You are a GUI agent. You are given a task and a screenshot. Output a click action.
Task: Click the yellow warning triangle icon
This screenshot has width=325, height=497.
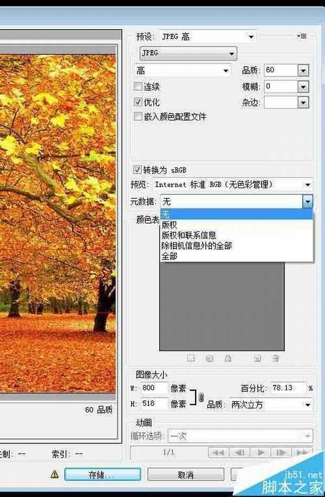pos(54,474)
